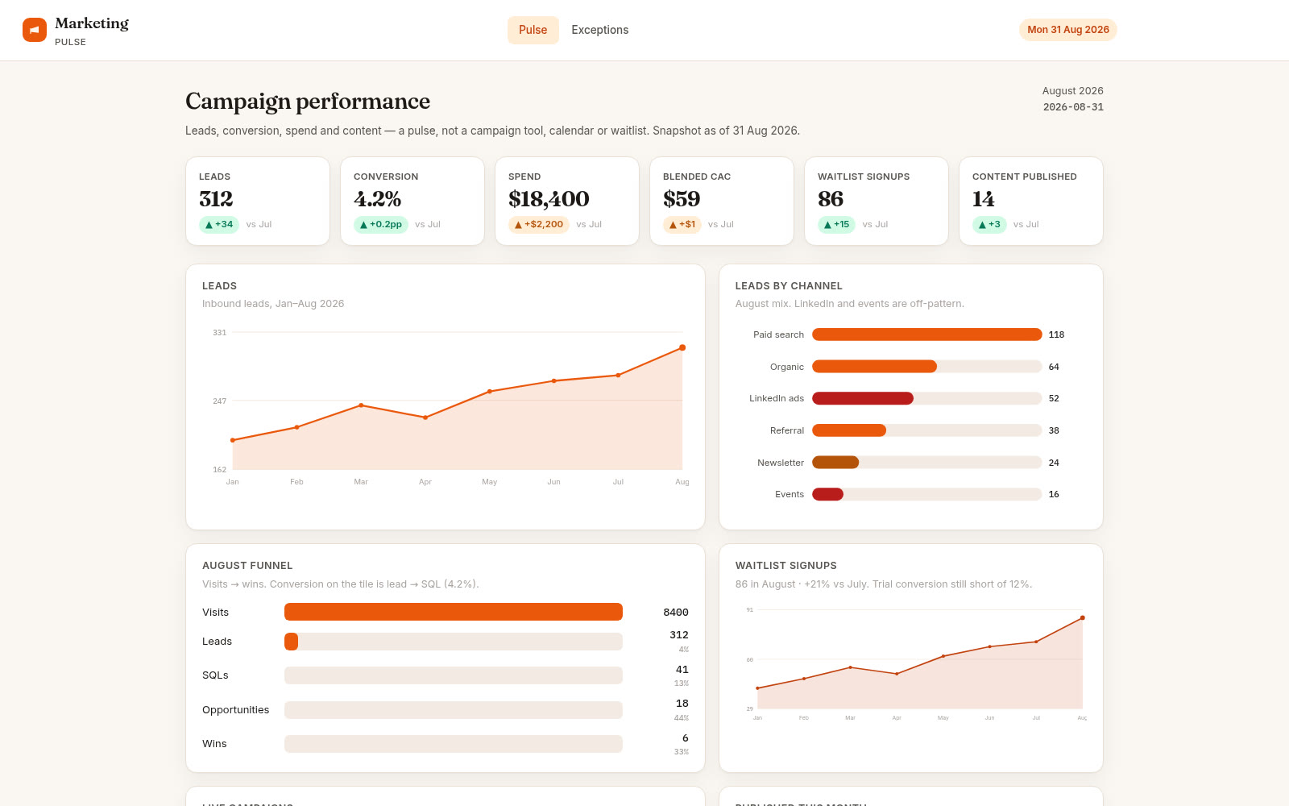This screenshot has height=806, width=1289.
Task: Click the Opportunities funnel bar
Action: 454,710
